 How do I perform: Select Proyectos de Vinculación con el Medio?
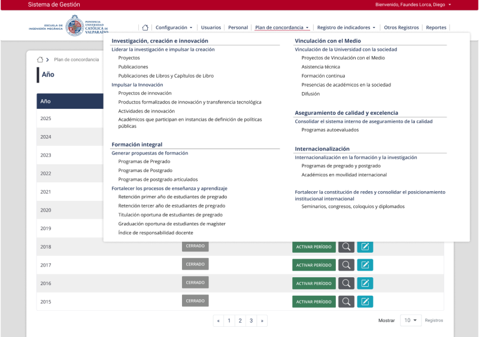tap(343, 57)
